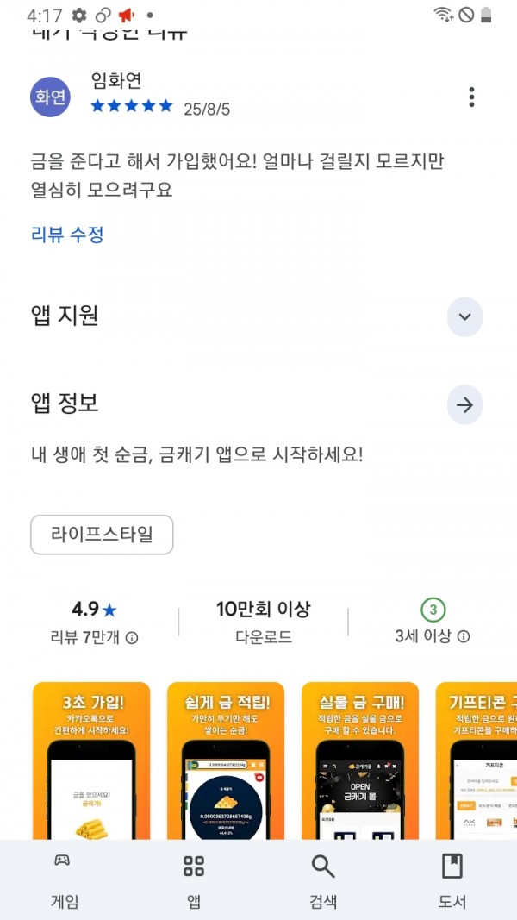Expand the 앱 지원 section chevron
The image size is (517, 920).
click(x=464, y=316)
